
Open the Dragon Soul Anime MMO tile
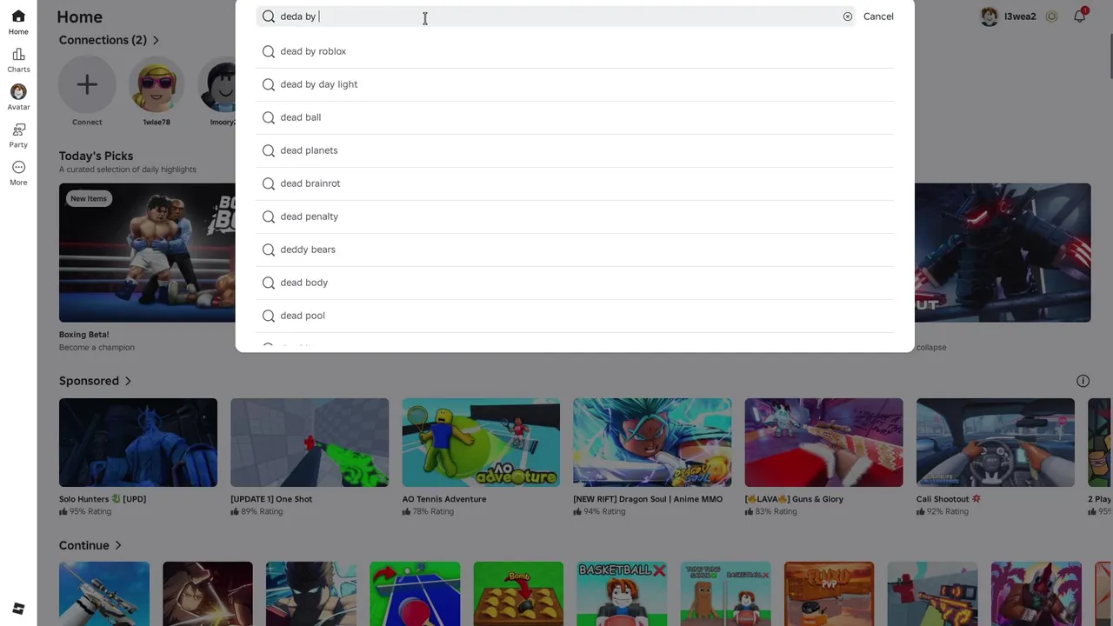click(x=652, y=443)
